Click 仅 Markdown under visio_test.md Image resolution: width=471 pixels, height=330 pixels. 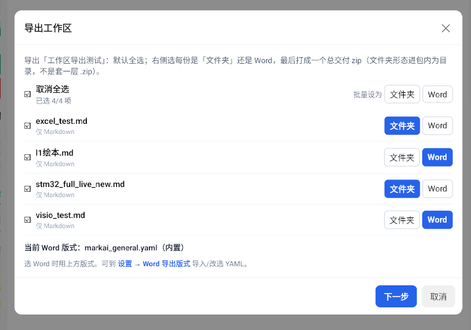[55, 226]
